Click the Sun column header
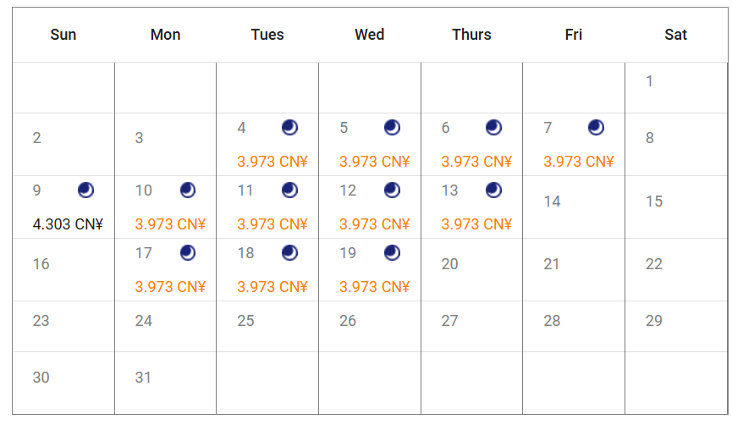Screen dimensions: 732x425 click(63, 35)
